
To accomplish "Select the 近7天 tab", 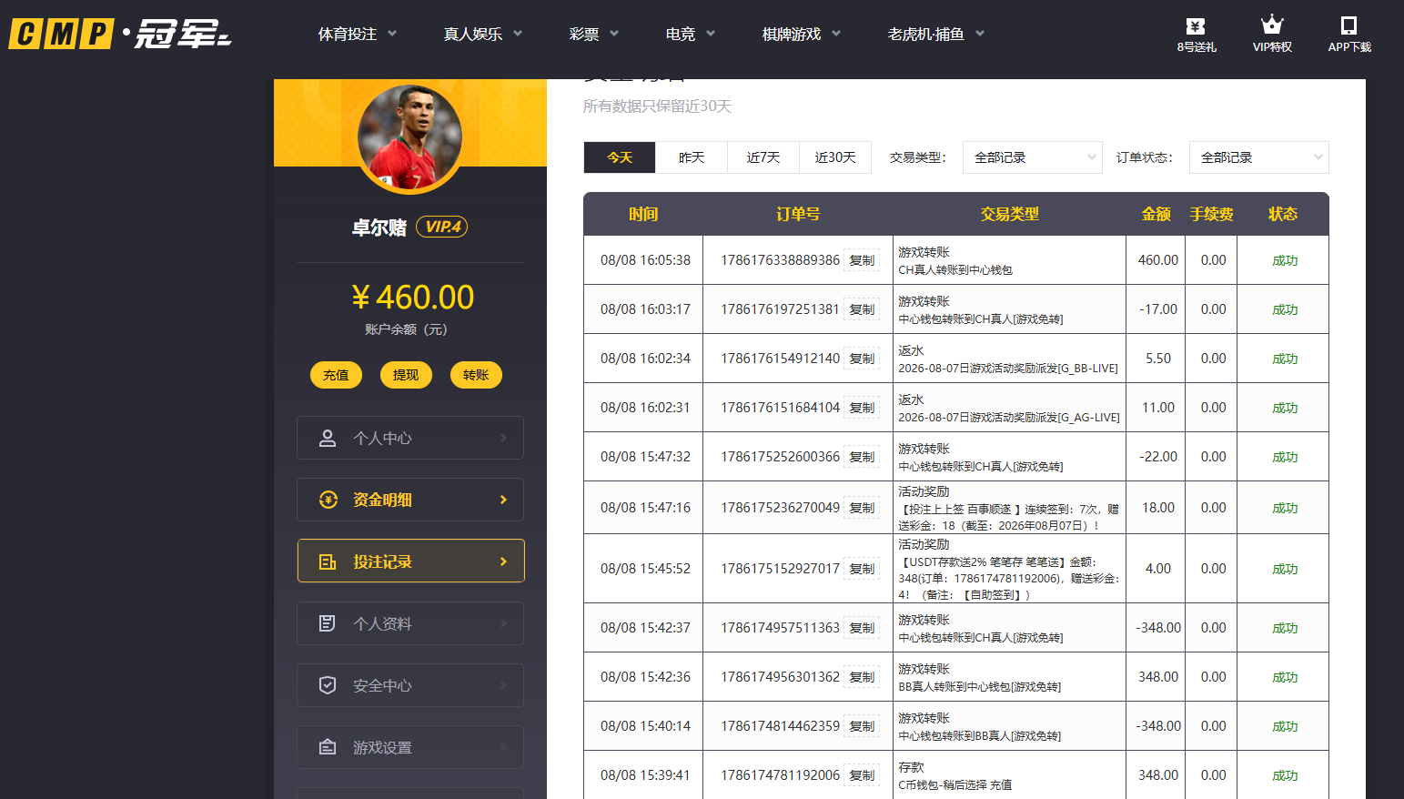I will coord(763,157).
